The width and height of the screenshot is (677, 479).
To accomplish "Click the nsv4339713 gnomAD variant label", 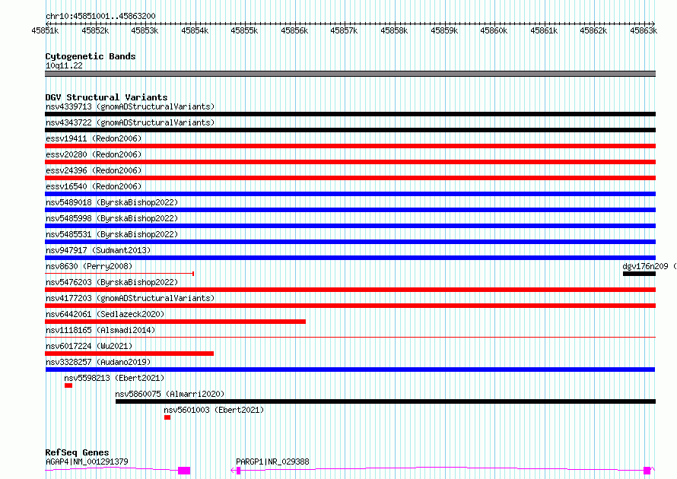I will [x=130, y=106].
